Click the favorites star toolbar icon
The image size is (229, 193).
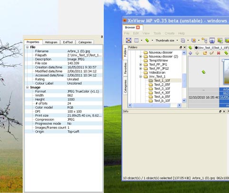tap(194, 40)
